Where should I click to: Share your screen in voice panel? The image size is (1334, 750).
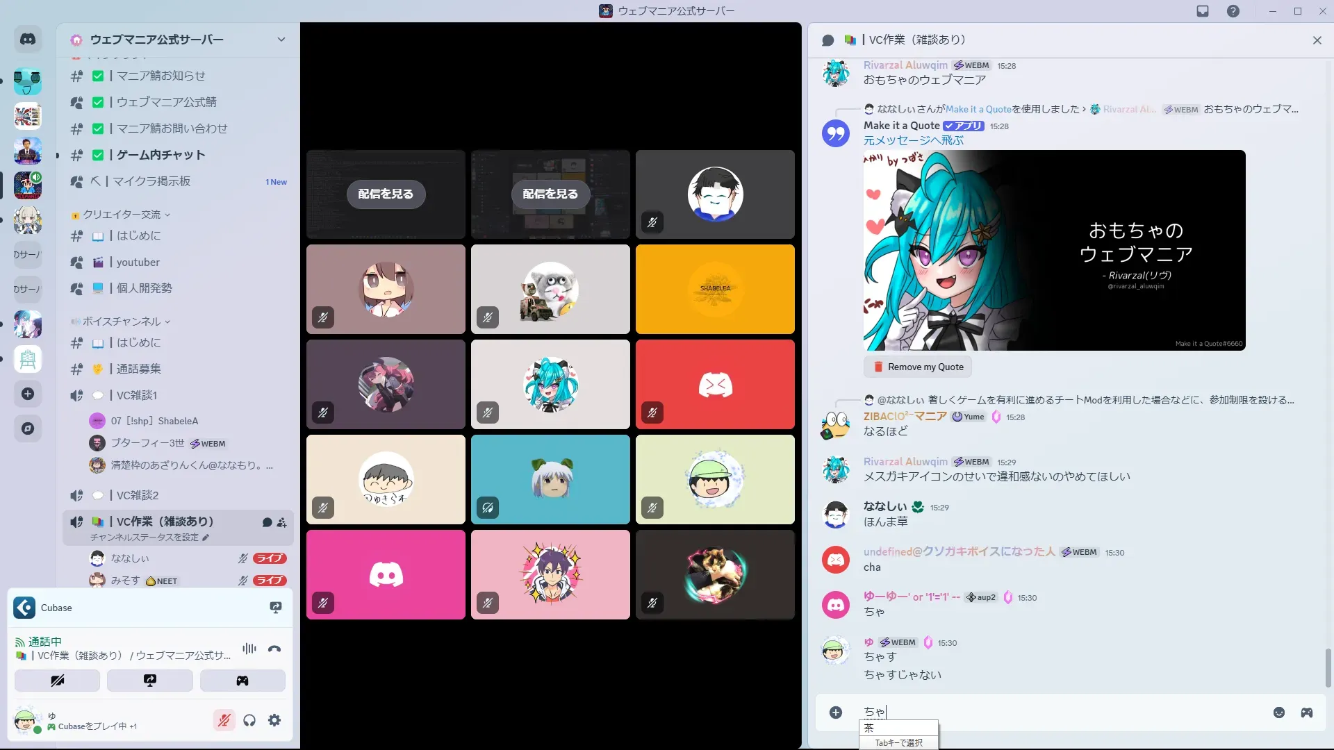[x=149, y=681]
